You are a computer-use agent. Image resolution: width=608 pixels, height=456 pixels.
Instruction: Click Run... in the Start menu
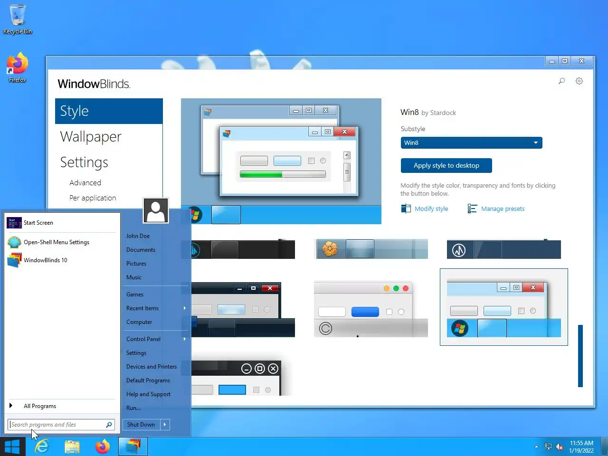[x=133, y=408]
